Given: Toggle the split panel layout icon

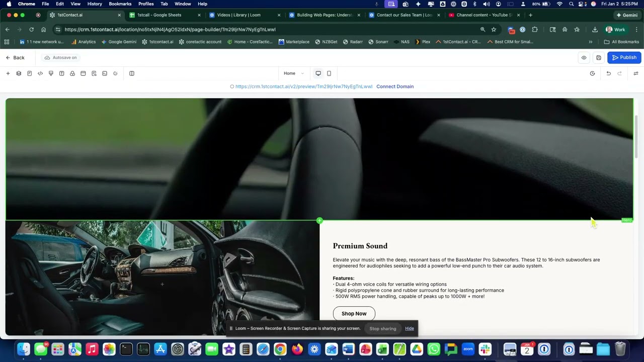Looking at the screenshot, I should pyautogui.click(x=132, y=73).
